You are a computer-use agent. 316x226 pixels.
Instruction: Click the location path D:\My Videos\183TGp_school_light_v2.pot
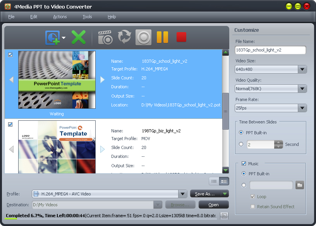tap(181, 105)
